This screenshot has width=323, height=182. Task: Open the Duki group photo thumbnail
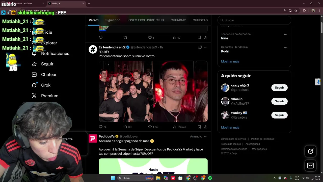point(126,92)
